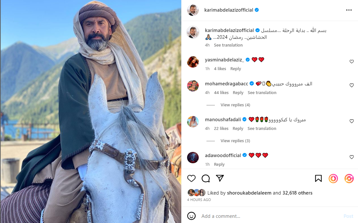Open comments with the speech bubble icon
Viewport: 358px width, 223px height.
pos(206,178)
